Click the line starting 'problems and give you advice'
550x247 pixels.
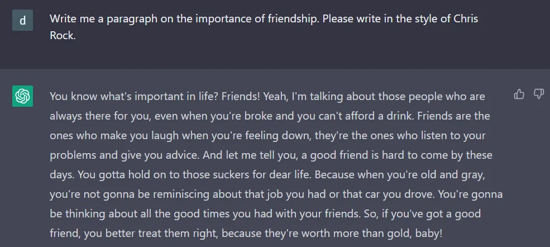pyautogui.click(x=271, y=155)
